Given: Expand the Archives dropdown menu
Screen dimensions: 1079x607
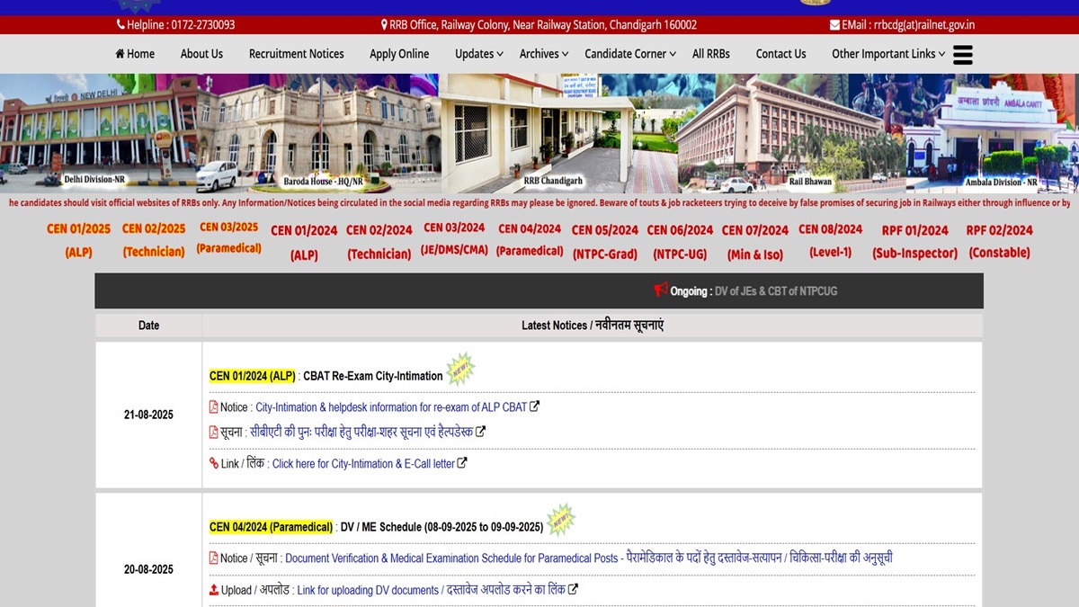Looking at the screenshot, I should (543, 54).
